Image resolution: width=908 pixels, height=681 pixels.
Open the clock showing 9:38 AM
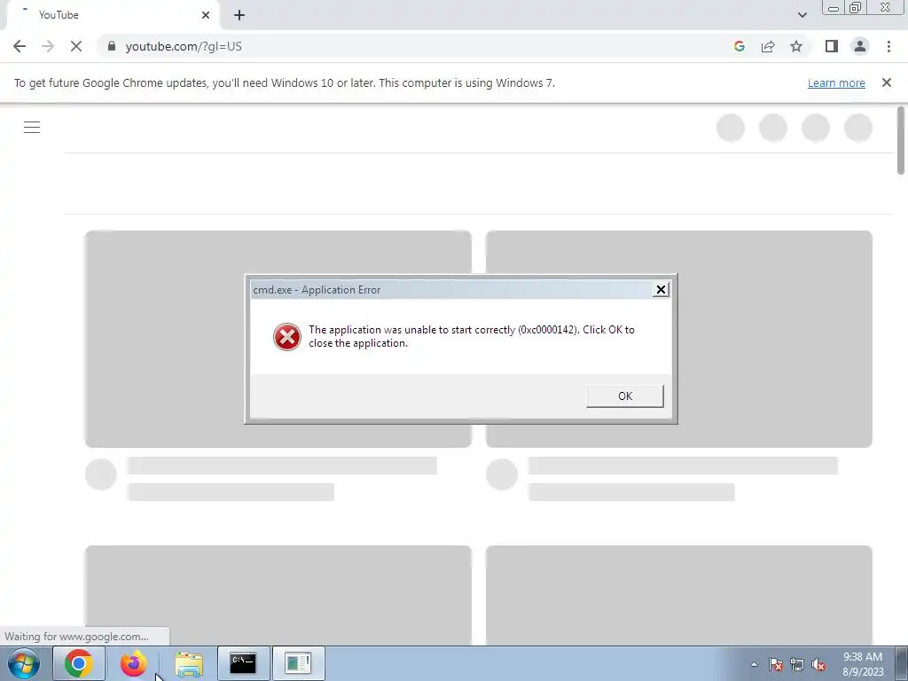[x=863, y=664]
